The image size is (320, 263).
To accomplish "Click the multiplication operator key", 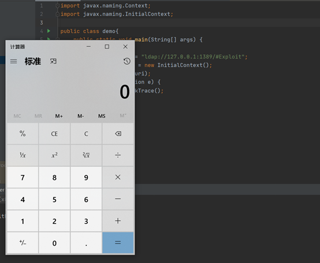I will pyautogui.click(x=118, y=177).
